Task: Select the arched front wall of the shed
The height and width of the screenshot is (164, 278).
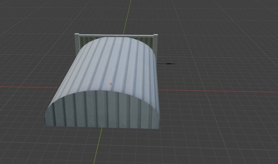Action: point(102,110)
